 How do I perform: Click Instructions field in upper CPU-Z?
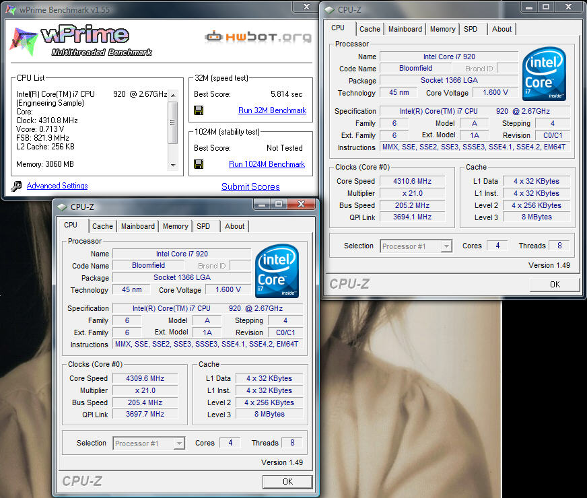coord(474,147)
